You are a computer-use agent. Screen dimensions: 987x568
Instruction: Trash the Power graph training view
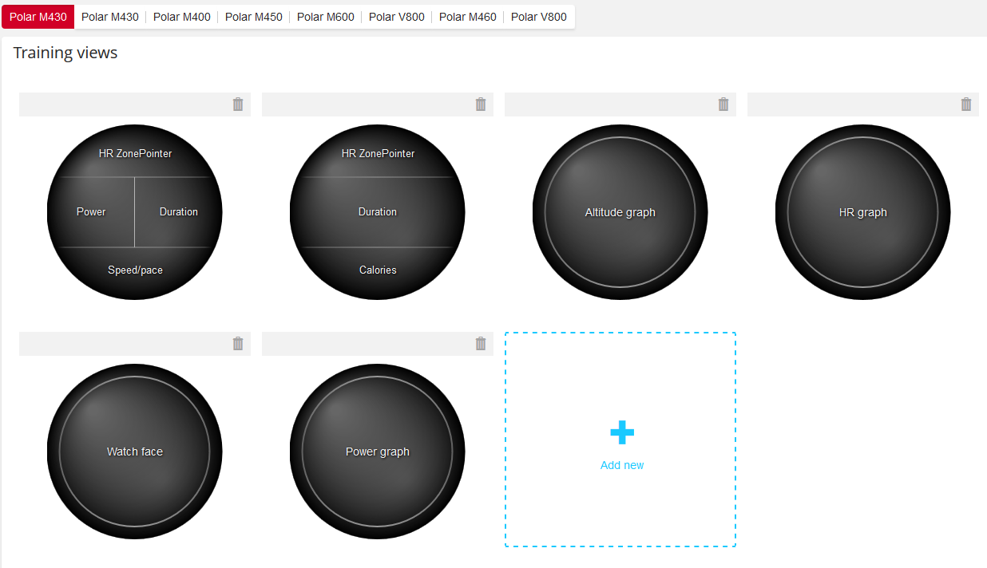tap(481, 344)
